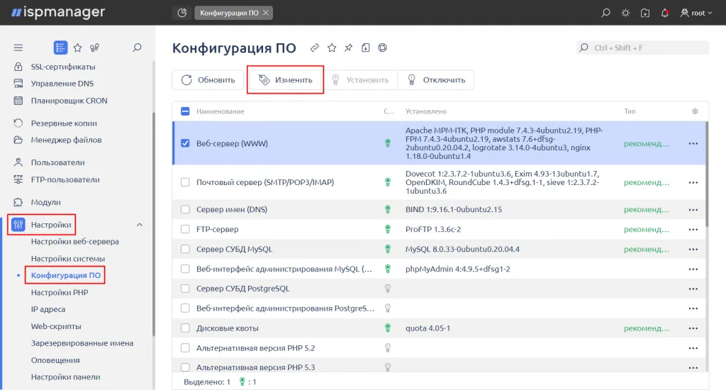Click the SSL-сертификаты lock icon
Viewport: 726px width, 390px height.
[18, 67]
